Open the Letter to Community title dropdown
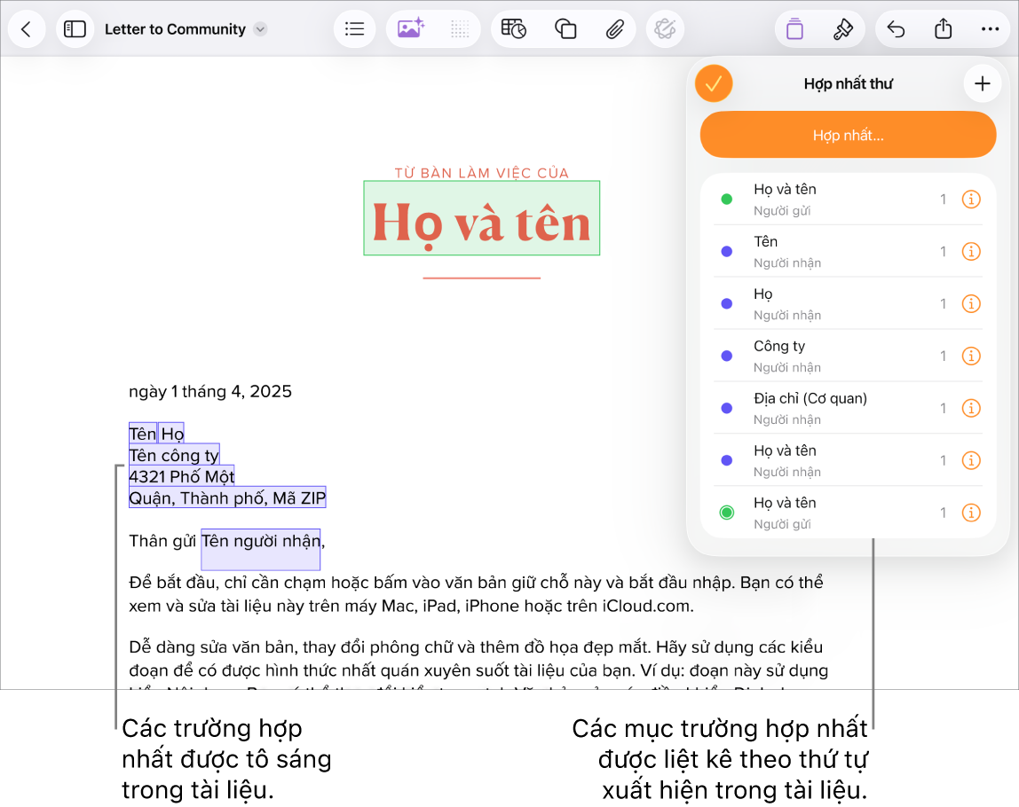This screenshot has width=1019, height=807. (x=260, y=29)
